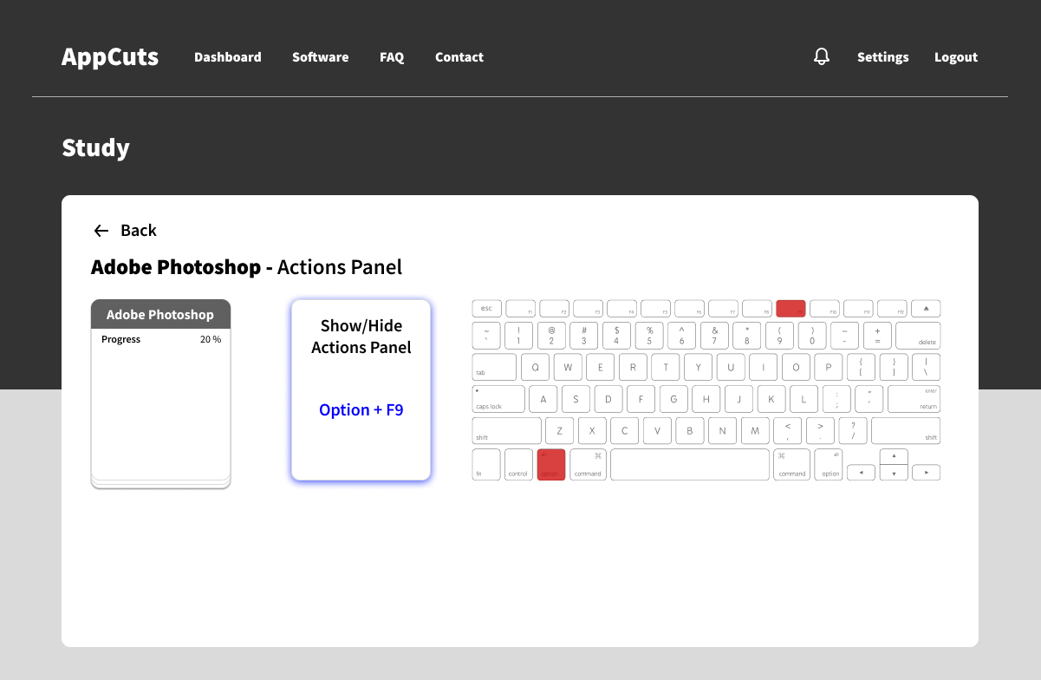Open the Contact page
The width and height of the screenshot is (1041, 680).
(x=459, y=57)
